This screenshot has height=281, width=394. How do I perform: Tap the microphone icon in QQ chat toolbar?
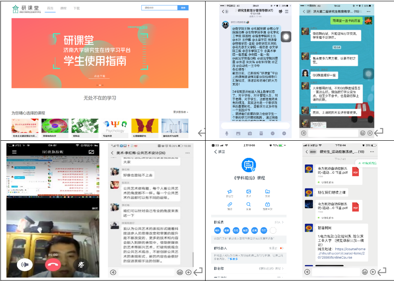tap(227, 133)
